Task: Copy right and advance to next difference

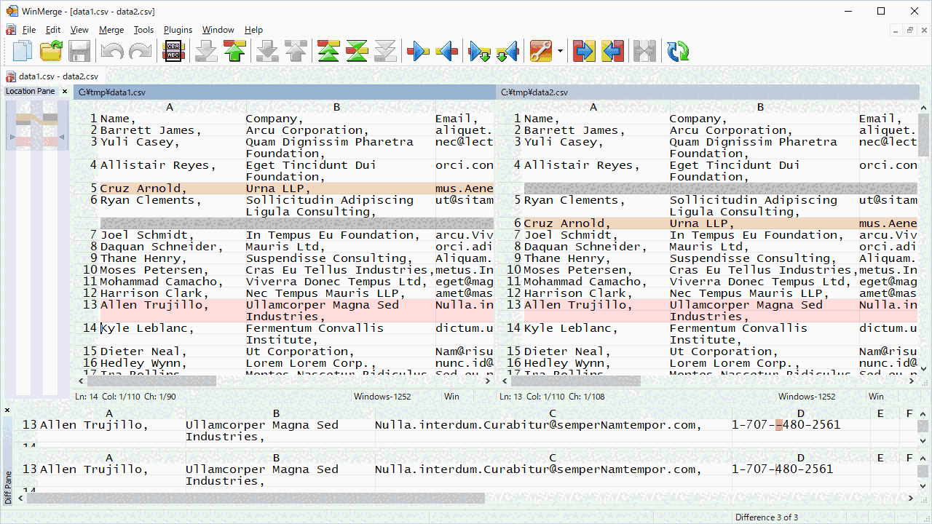Action: [478, 51]
